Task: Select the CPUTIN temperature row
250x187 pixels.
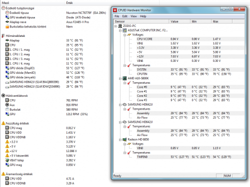Action: click(190, 74)
